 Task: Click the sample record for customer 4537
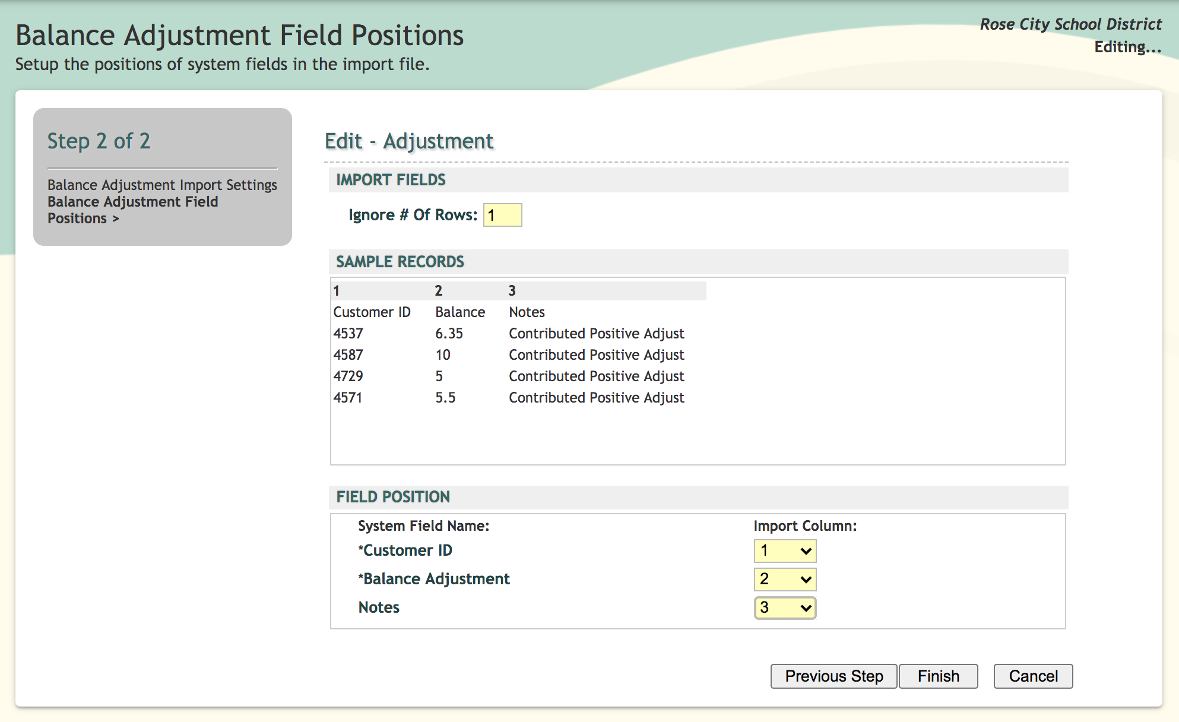[x=348, y=334]
